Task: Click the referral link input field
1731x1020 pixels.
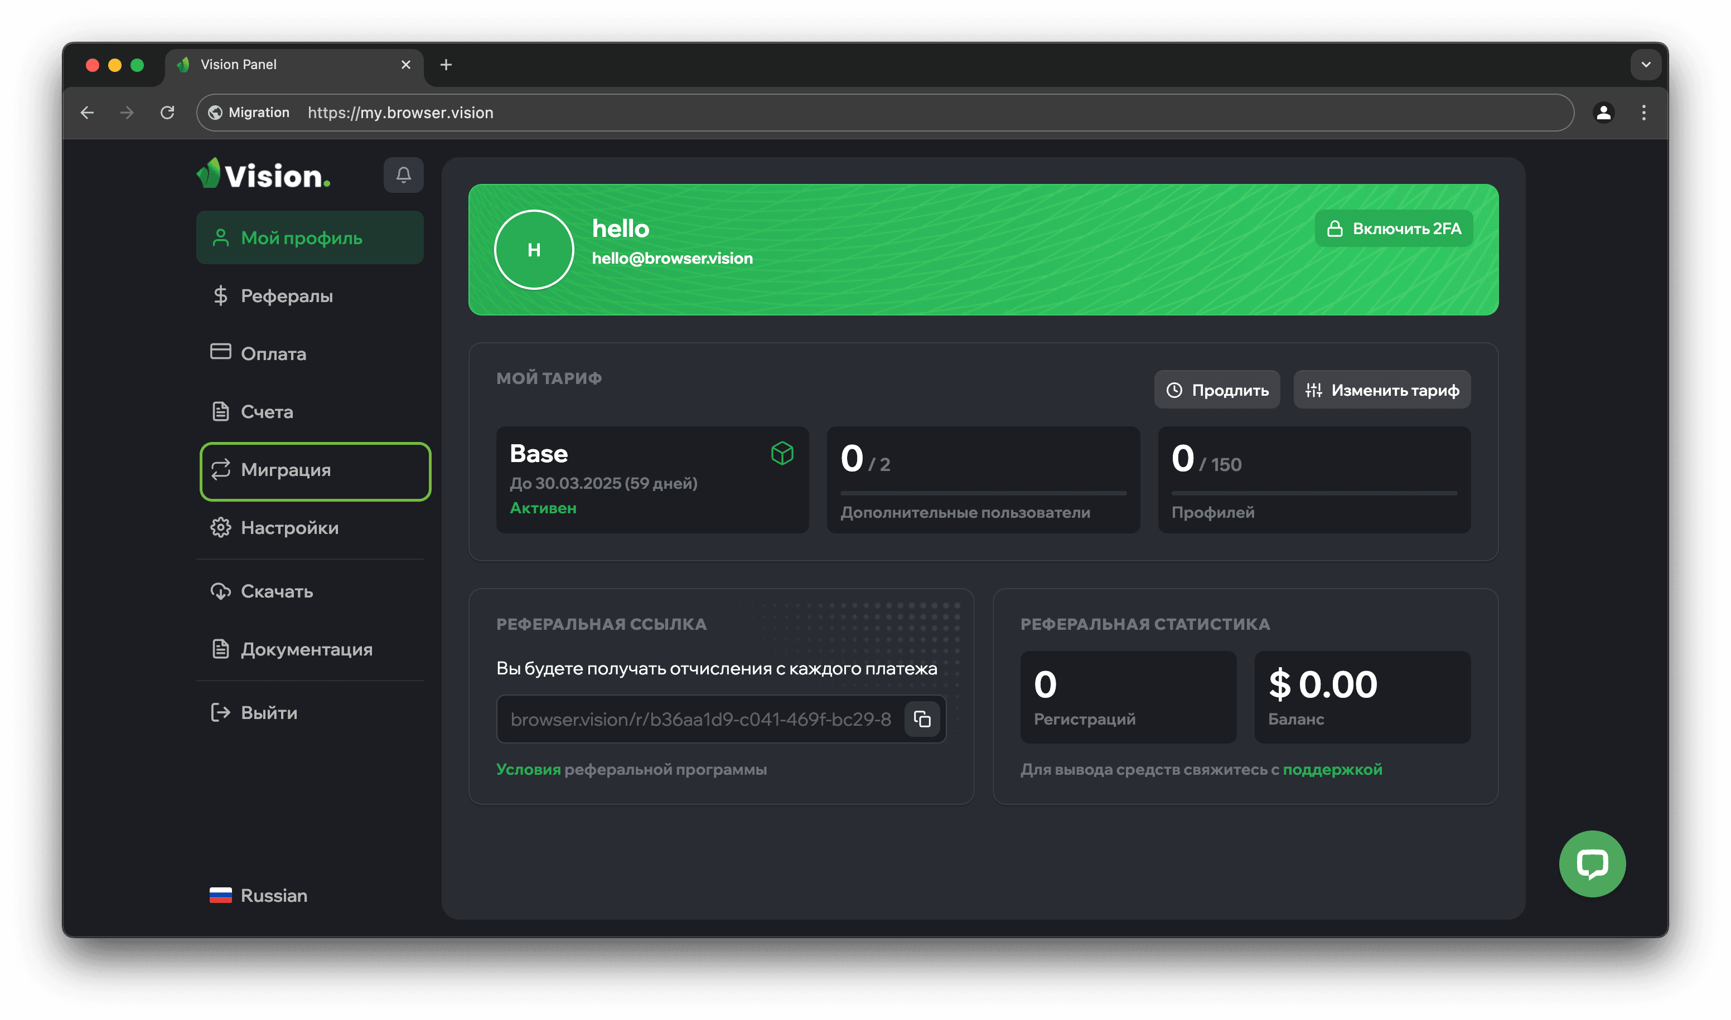Action: coord(700,719)
